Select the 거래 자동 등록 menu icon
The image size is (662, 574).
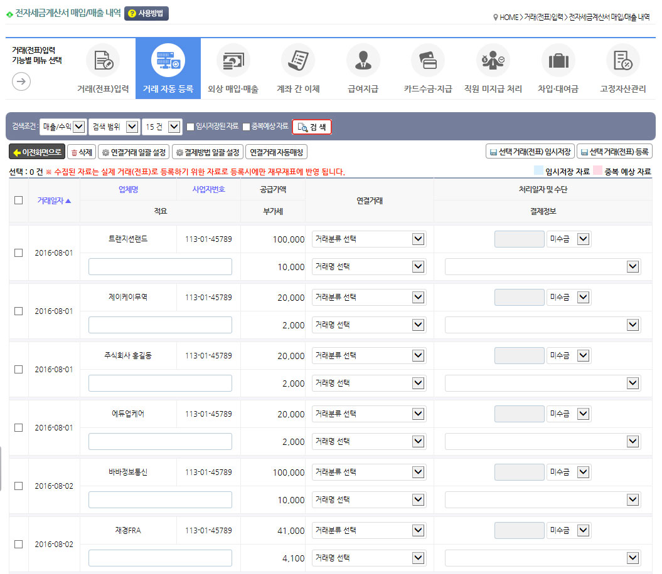[168, 61]
